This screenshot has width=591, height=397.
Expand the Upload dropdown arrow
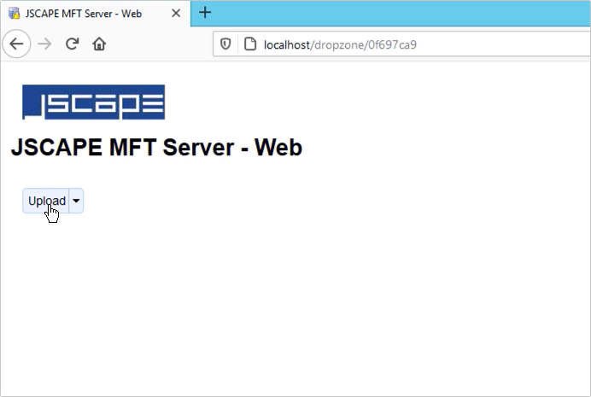76,201
